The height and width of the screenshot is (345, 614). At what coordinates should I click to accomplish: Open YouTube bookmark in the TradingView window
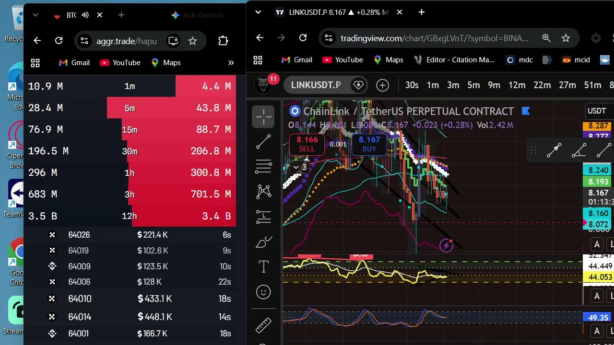[x=342, y=60]
